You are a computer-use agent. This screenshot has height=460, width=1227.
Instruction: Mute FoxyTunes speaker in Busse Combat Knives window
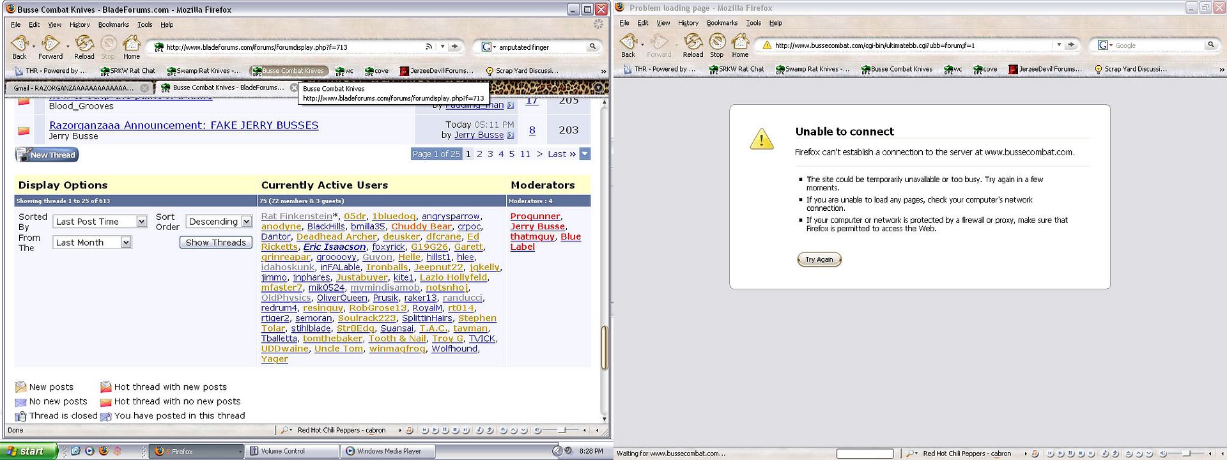click(x=537, y=431)
